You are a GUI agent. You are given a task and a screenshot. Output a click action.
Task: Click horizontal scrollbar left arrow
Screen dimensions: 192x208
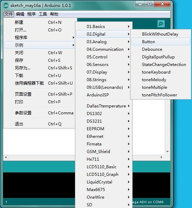(x=6, y=157)
